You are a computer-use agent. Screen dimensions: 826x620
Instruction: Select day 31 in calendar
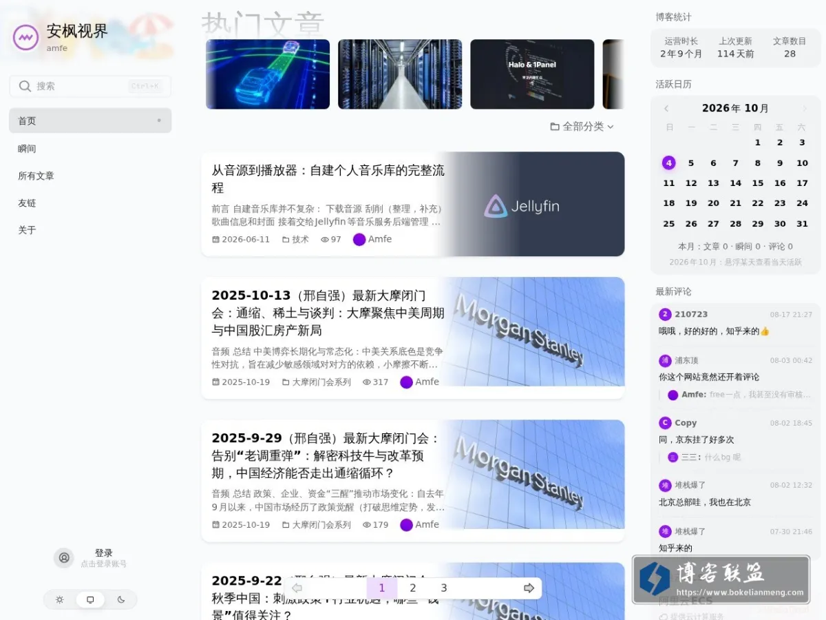click(x=802, y=224)
